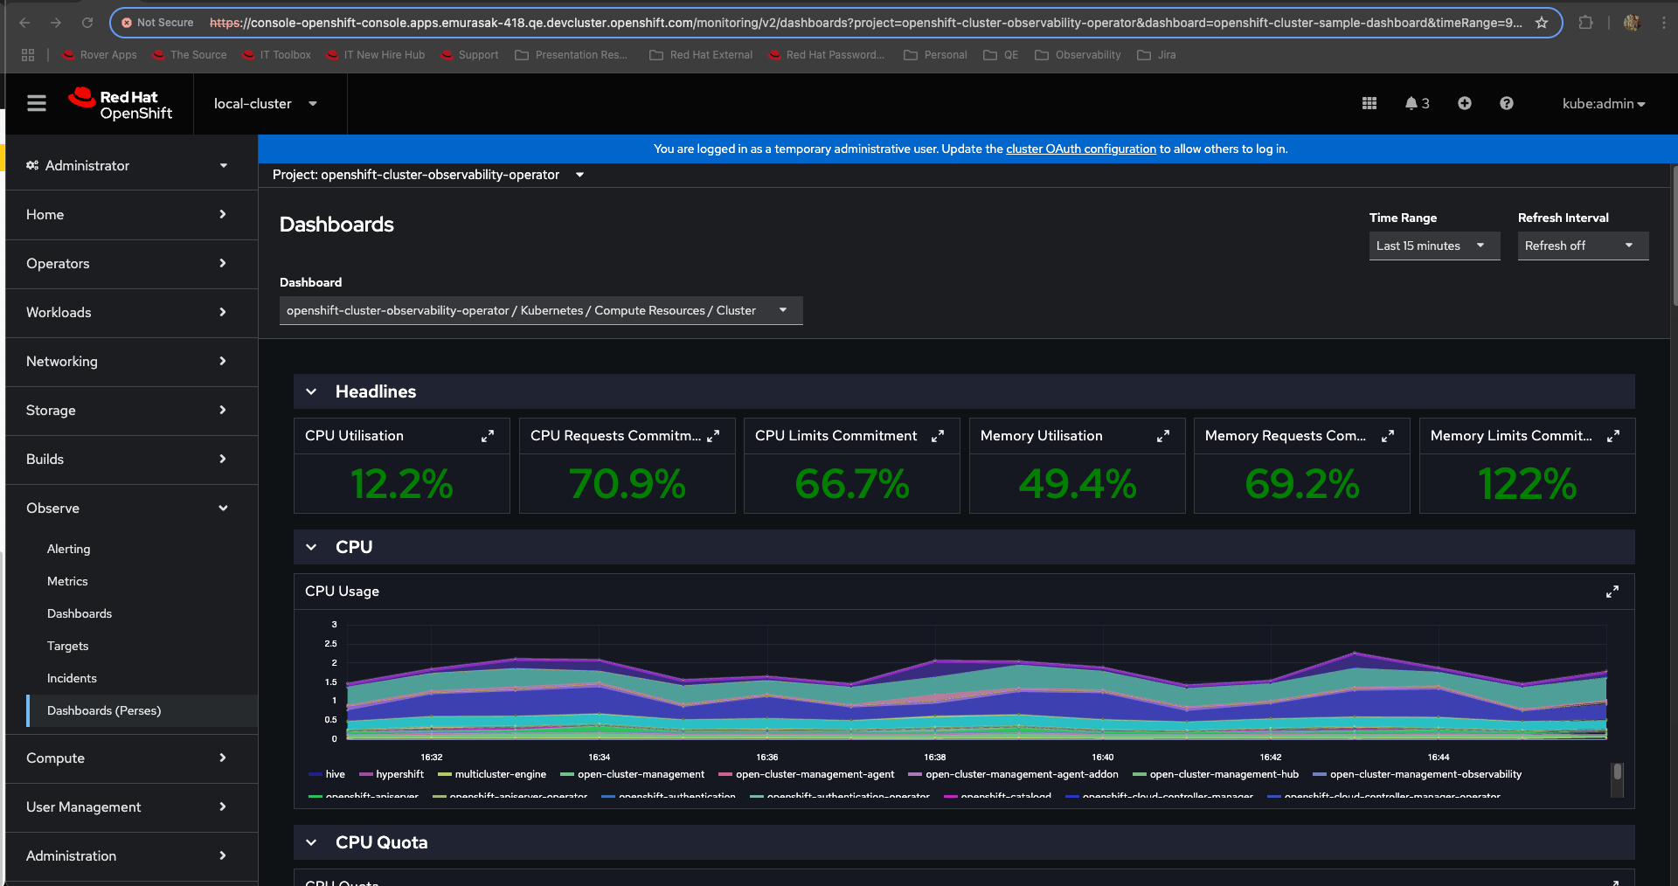Open the Refresh Interval dropdown
Image resolution: width=1678 pixels, height=886 pixels.
1582,246
